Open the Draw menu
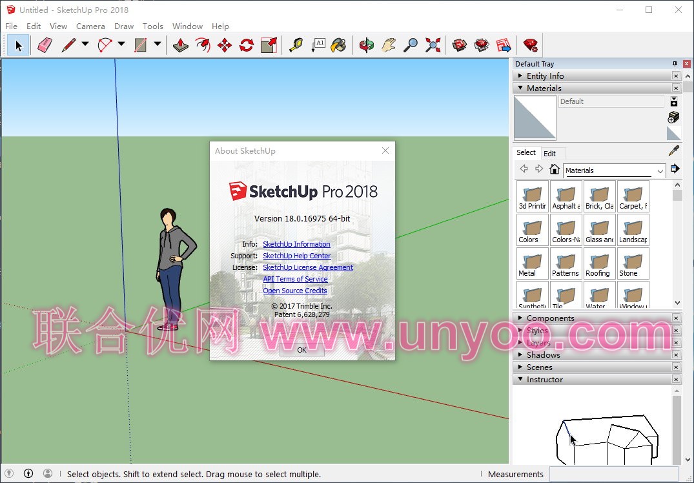The width and height of the screenshot is (694, 483). coord(124,26)
